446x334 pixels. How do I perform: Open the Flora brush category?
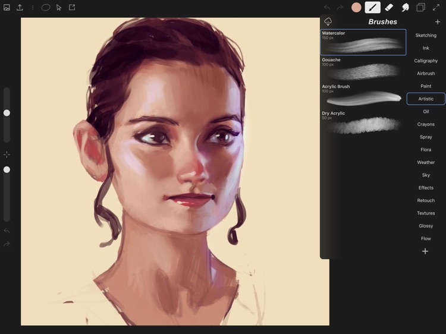426,150
